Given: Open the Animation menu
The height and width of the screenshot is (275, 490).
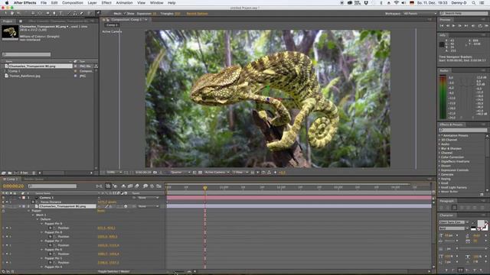Looking at the screenshot, I should click(x=124, y=3).
